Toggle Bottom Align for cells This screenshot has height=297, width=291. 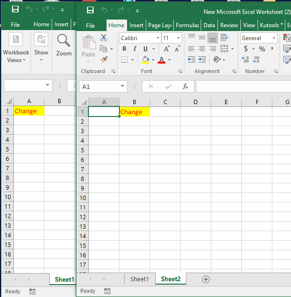pos(213,38)
